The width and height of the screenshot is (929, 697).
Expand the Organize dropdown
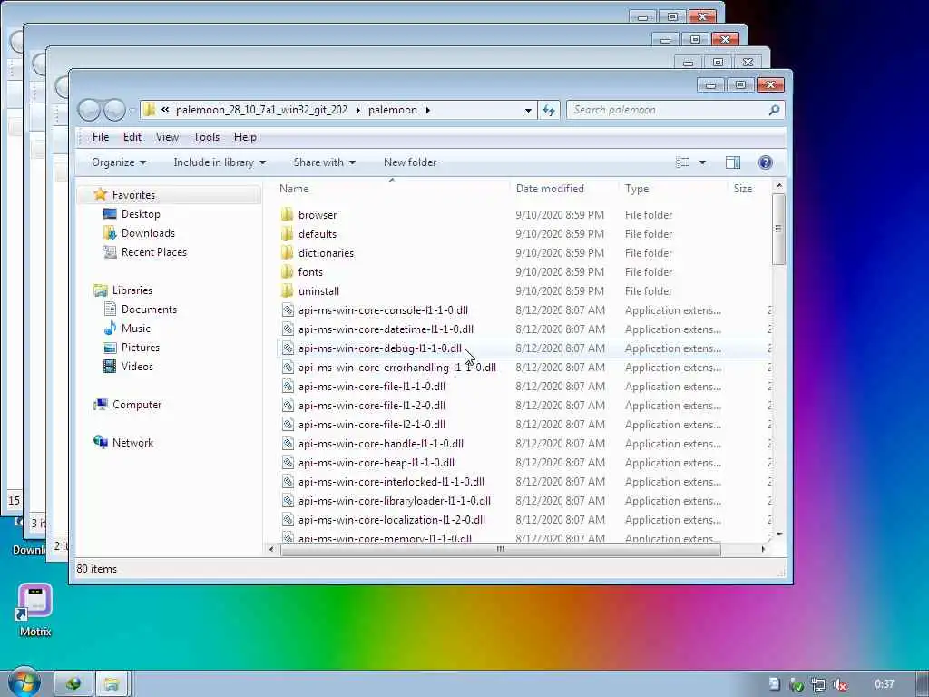point(119,162)
